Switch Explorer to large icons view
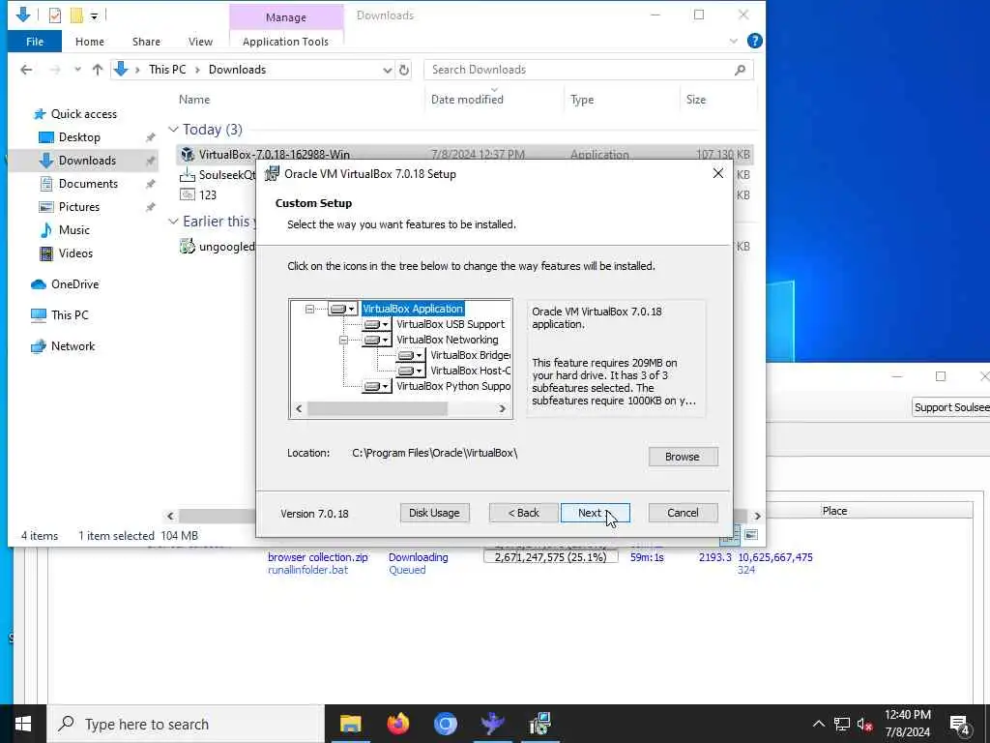This screenshot has height=743, width=990. [x=750, y=534]
